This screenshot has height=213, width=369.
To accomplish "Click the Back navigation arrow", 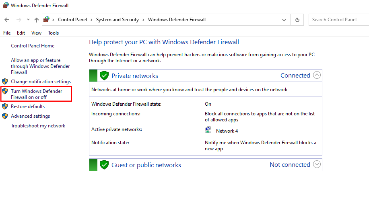I will (x=7, y=20).
